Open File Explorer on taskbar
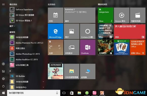Screen dimensions: 147x96 click(79, 93)
